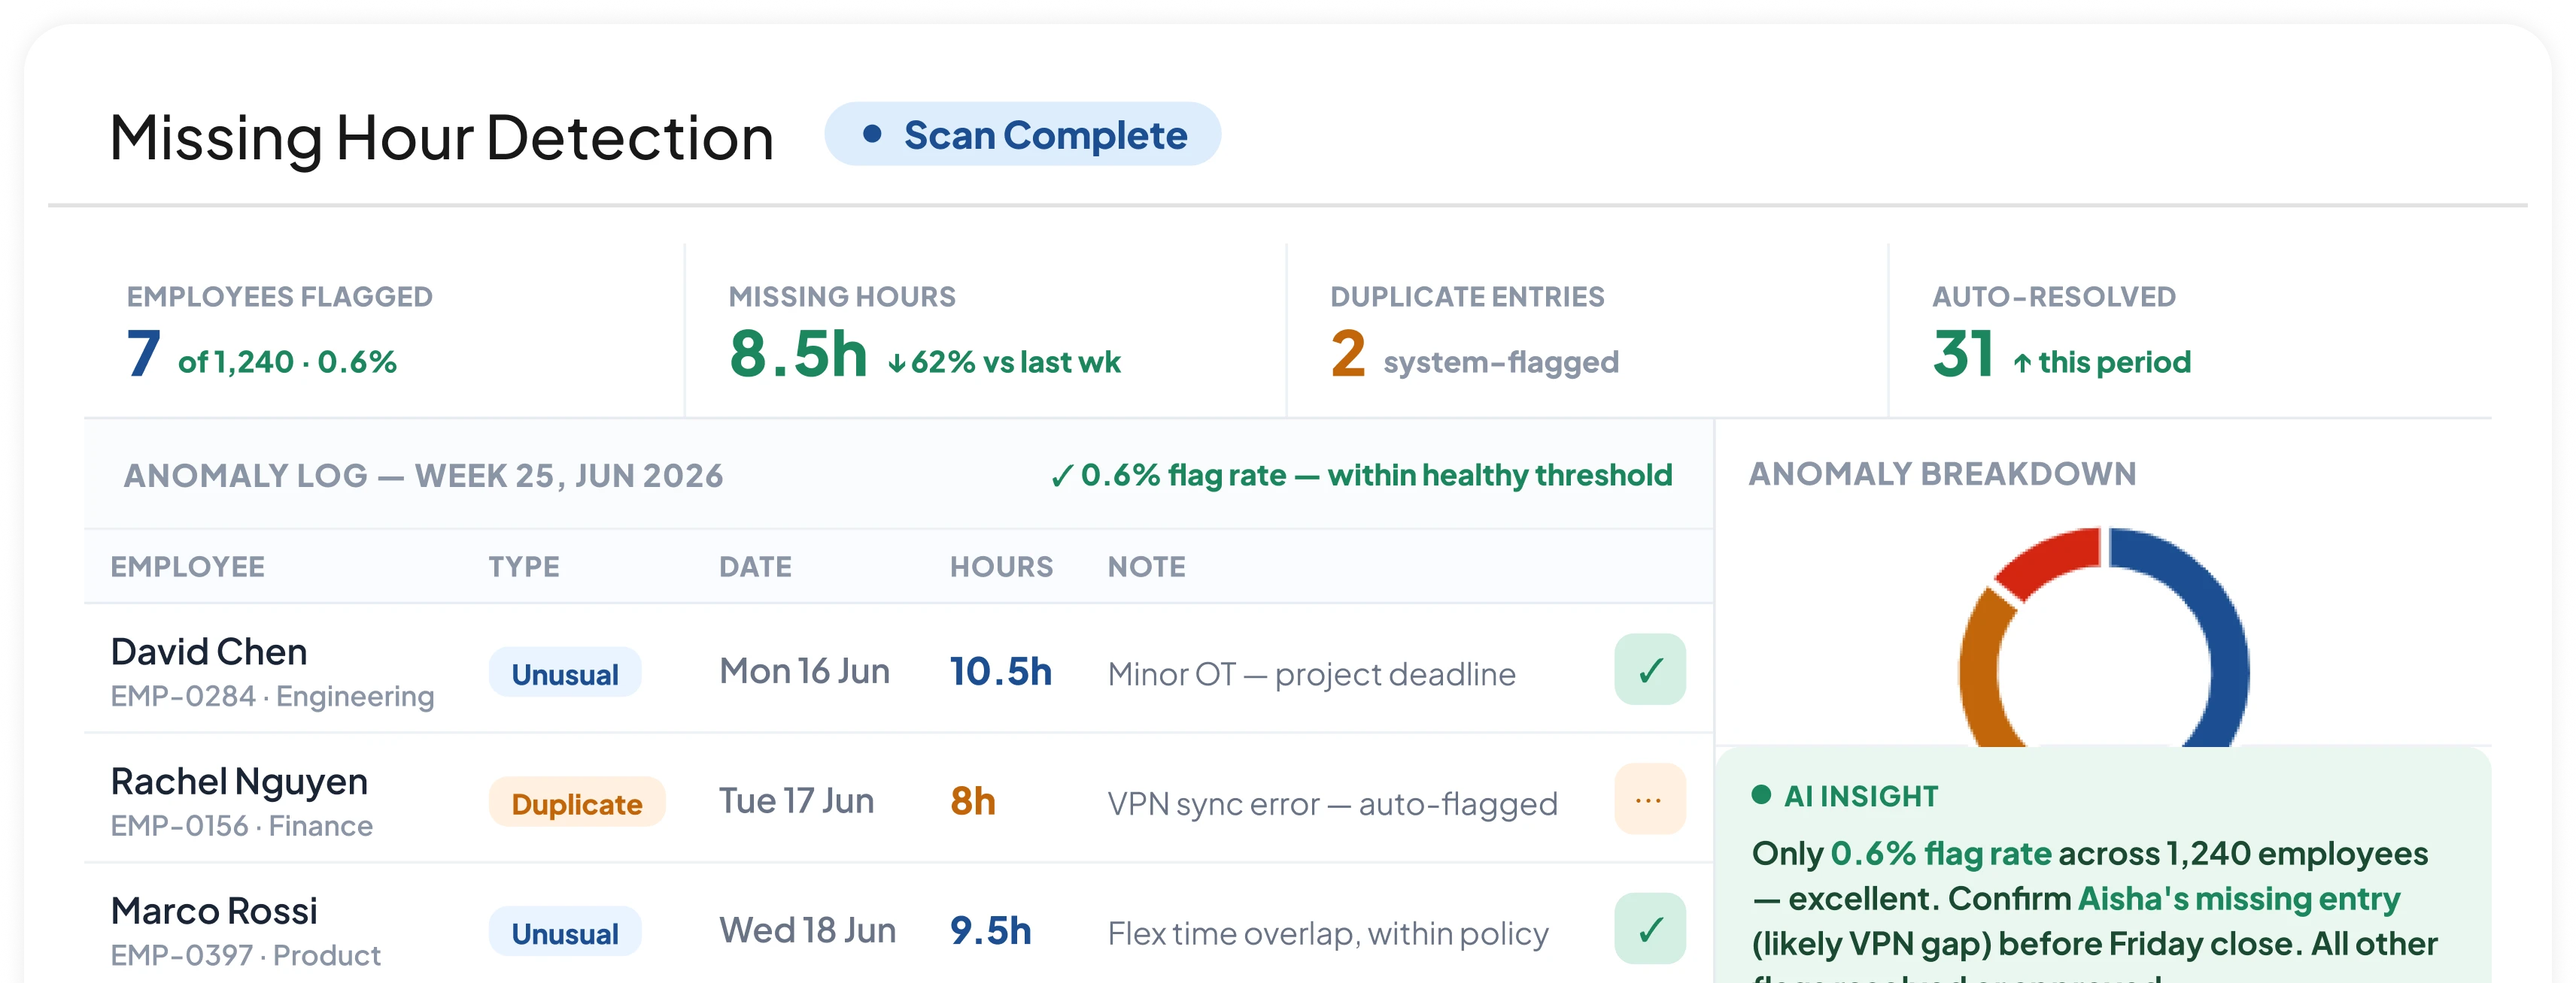Click the 'Flex time overlap, within policy' note
2576x983 pixels.
(x=1328, y=934)
